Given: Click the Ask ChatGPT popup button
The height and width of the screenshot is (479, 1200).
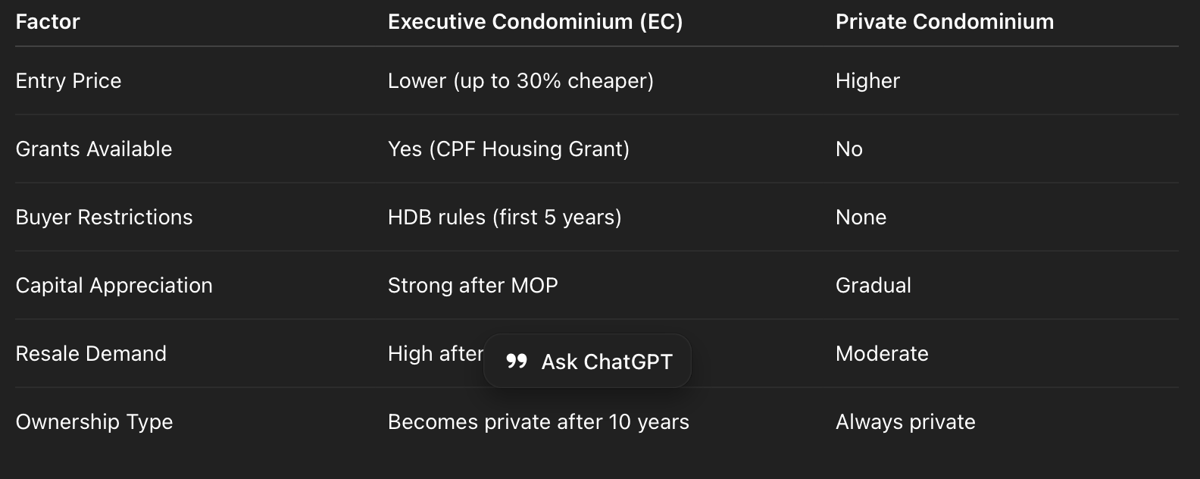Looking at the screenshot, I should [588, 362].
